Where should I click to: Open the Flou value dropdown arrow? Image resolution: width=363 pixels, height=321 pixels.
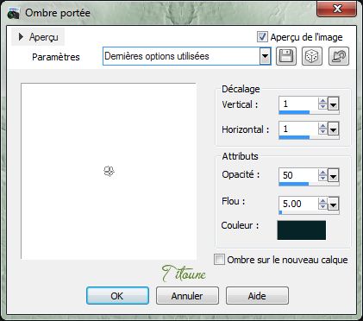point(333,204)
